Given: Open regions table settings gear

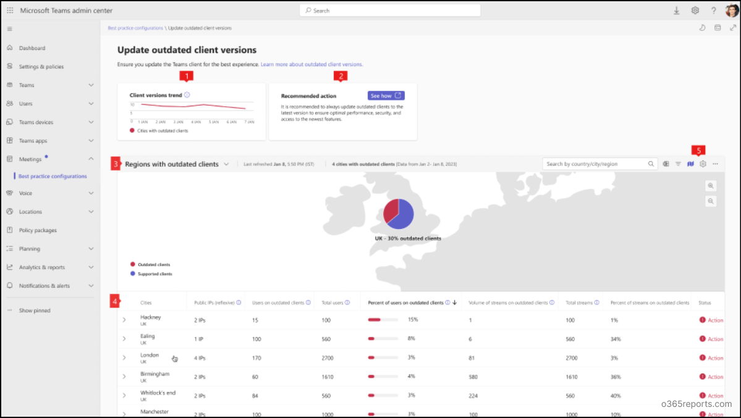Looking at the screenshot, I should pyautogui.click(x=703, y=164).
